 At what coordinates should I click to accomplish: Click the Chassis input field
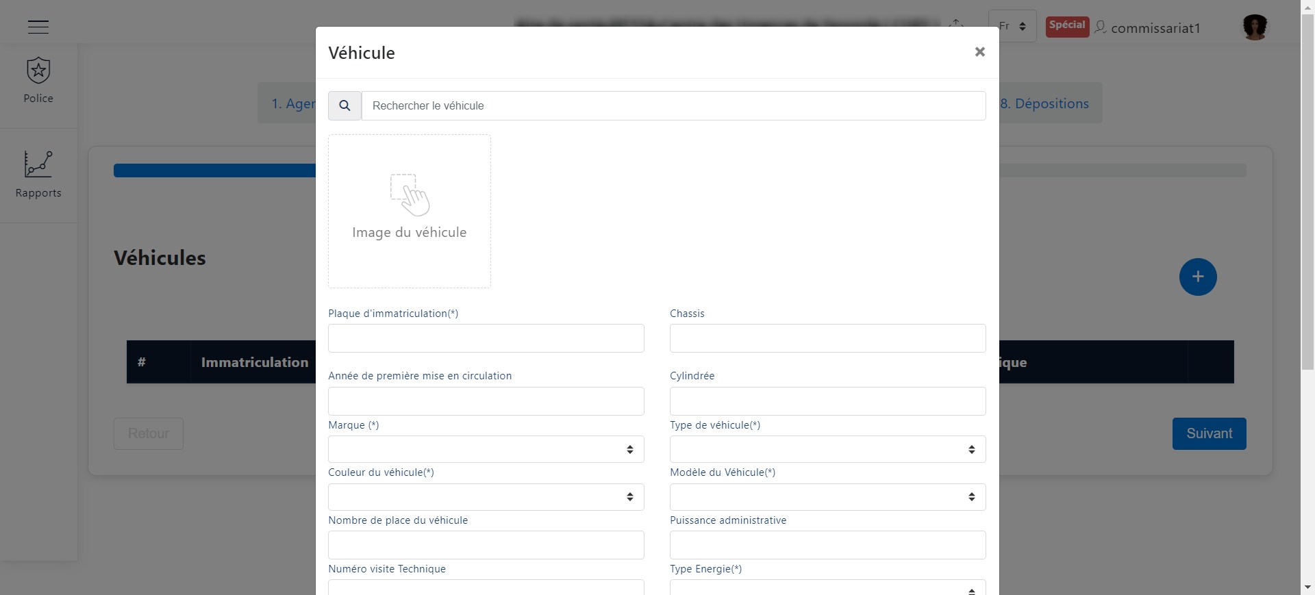pyautogui.click(x=828, y=338)
